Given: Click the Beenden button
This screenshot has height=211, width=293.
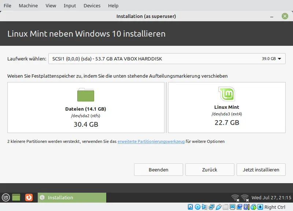Looking at the screenshot, I should pyautogui.click(x=159, y=170).
